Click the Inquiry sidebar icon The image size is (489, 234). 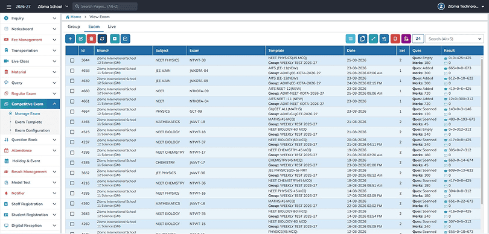[x=6, y=18]
